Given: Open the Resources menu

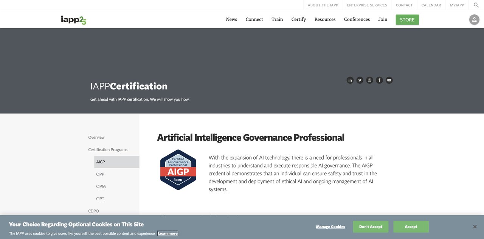Looking at the screenshot, I should 325,19.
